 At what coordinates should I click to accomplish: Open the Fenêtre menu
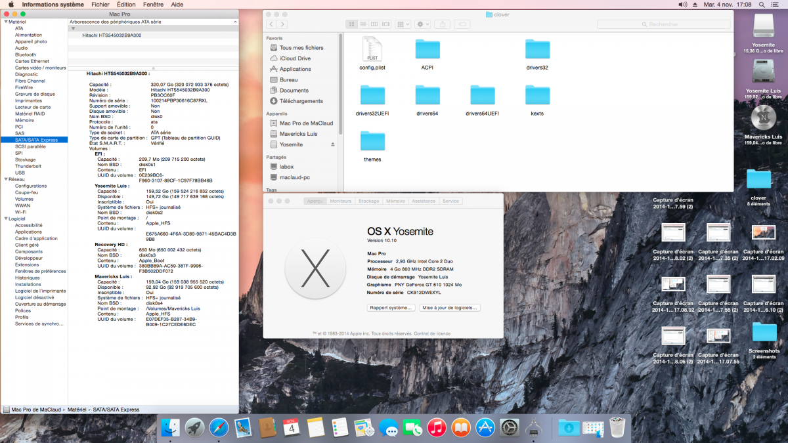[x=153, y=4]
